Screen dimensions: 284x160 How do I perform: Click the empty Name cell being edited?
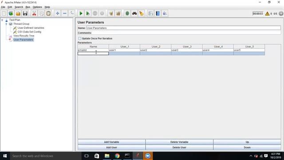[93, 53]
